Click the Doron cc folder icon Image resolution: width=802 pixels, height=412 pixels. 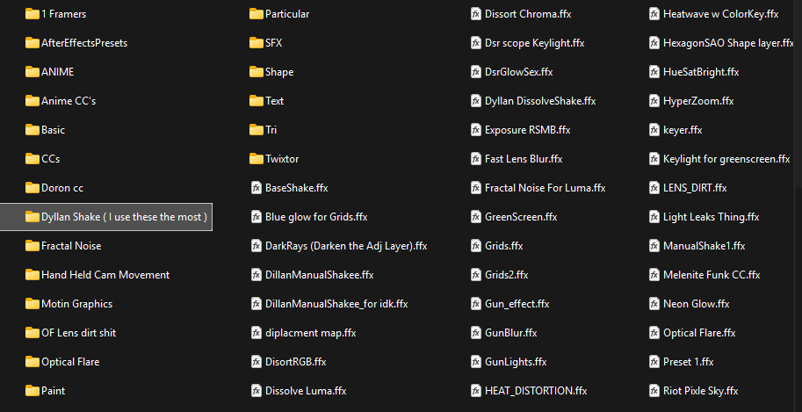tap(33, 188)
